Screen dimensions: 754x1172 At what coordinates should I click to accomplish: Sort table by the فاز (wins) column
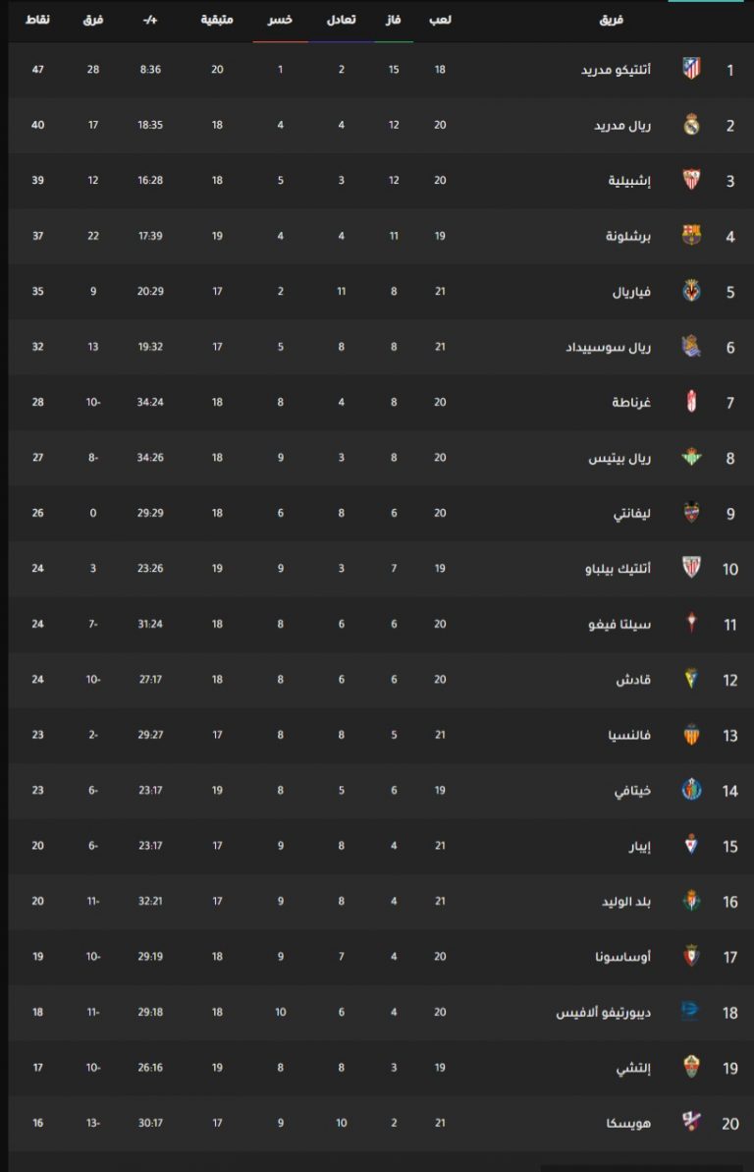pos(394,21)
